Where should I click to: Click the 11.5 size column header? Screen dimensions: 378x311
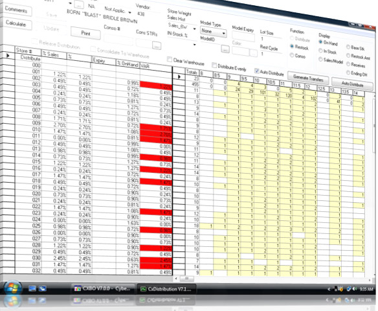coord(298,86)
